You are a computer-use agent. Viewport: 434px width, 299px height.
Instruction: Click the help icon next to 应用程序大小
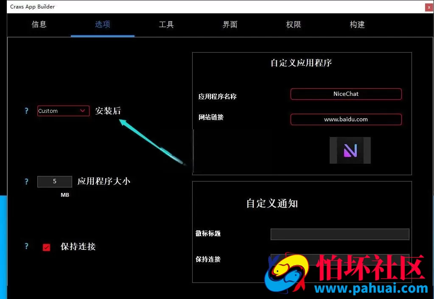[26, 181]
